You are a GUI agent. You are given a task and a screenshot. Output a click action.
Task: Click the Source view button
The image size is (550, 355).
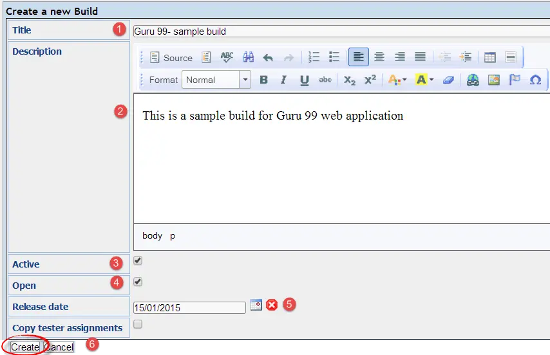[171, 57]
